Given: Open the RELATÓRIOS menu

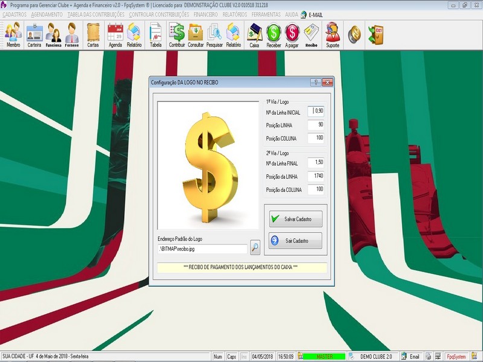Looking at the screenshot, I should pos(234,14).
